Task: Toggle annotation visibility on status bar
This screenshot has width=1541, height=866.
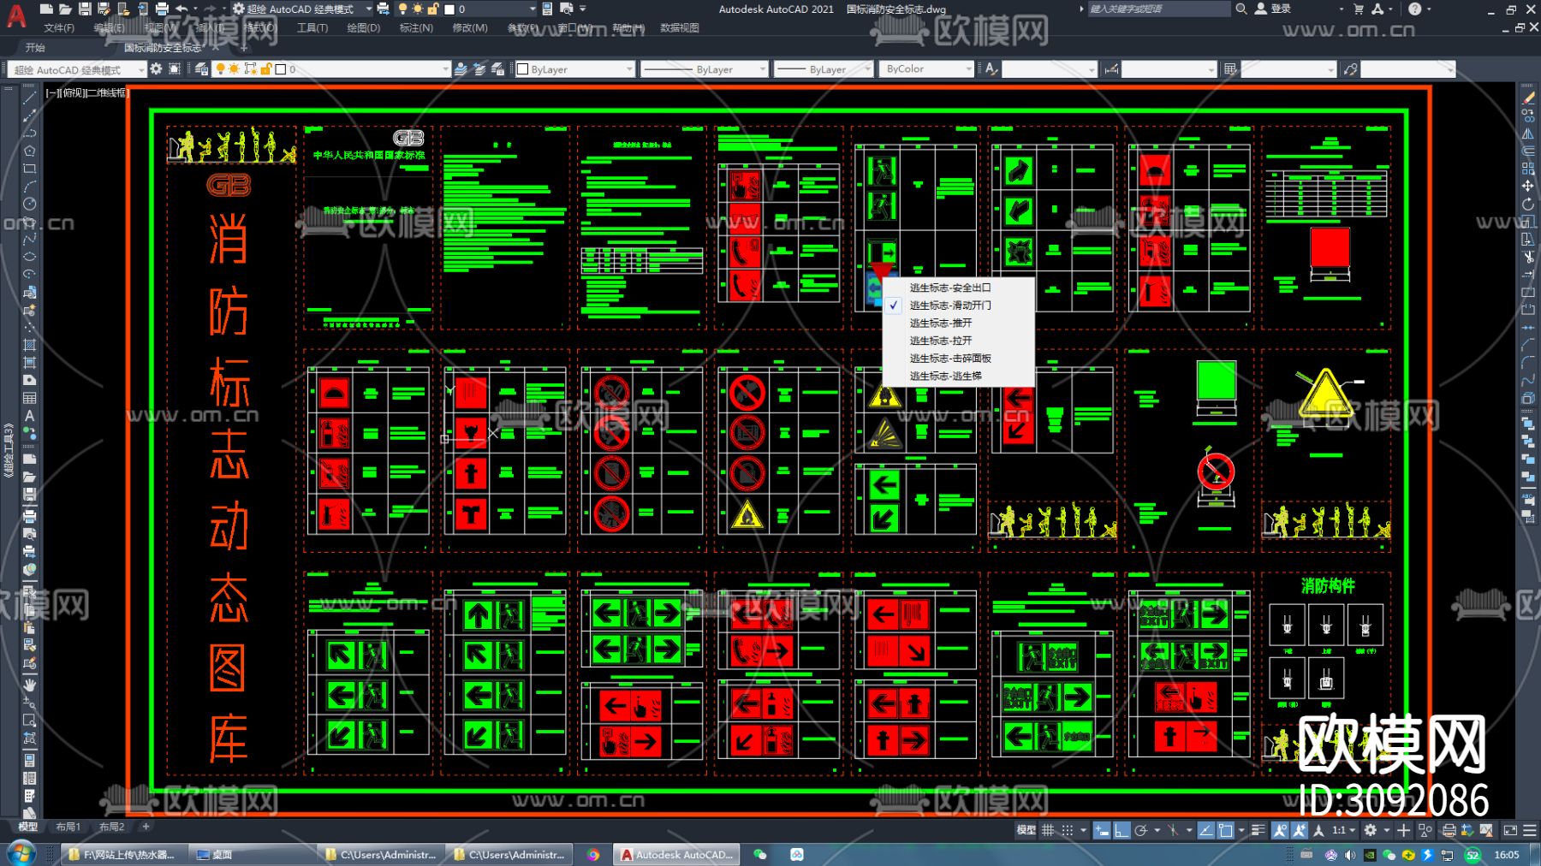Action: coord(1280,830)
